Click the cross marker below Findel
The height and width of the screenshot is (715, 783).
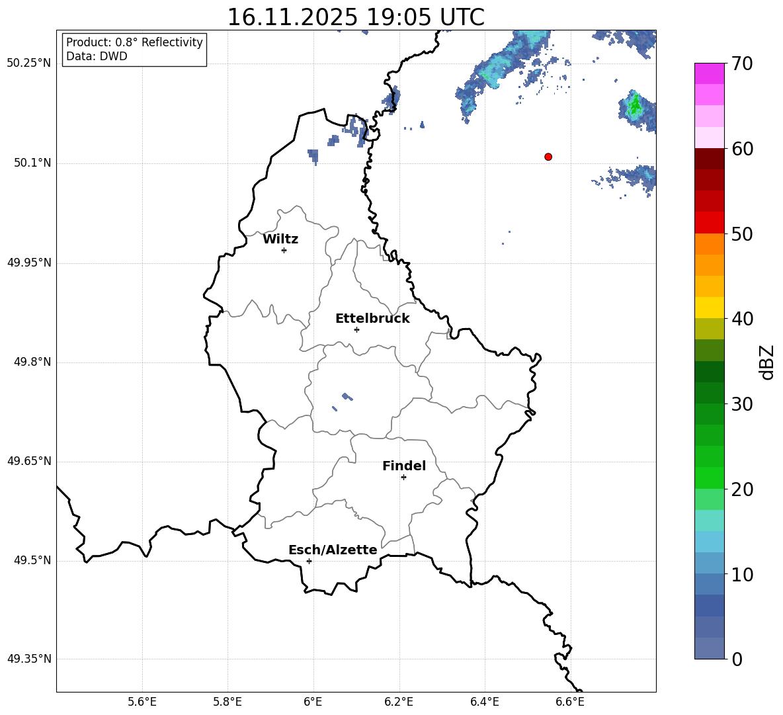point(403,478)
